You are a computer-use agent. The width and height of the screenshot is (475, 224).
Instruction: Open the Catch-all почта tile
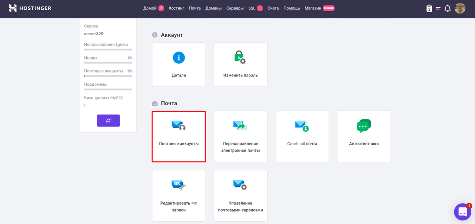coord(302,136)
